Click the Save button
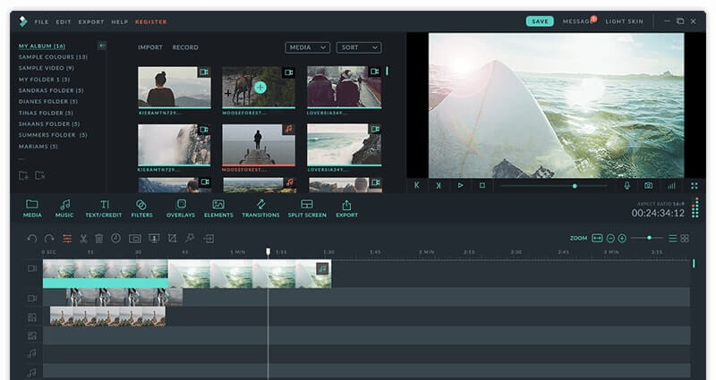The height and width of the screenshot is (380, 716). [540, 21]
